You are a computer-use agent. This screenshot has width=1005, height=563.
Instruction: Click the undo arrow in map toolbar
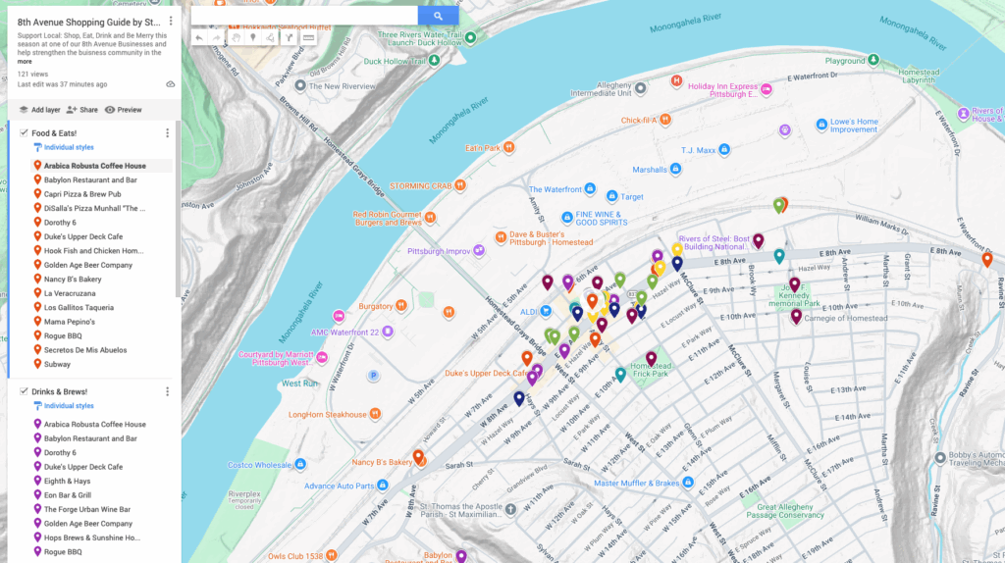(x=199, y=38)
